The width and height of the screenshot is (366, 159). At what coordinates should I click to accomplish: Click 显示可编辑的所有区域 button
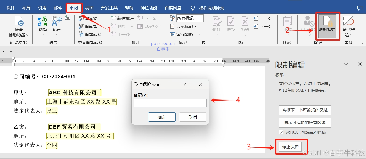coord(305,123)
